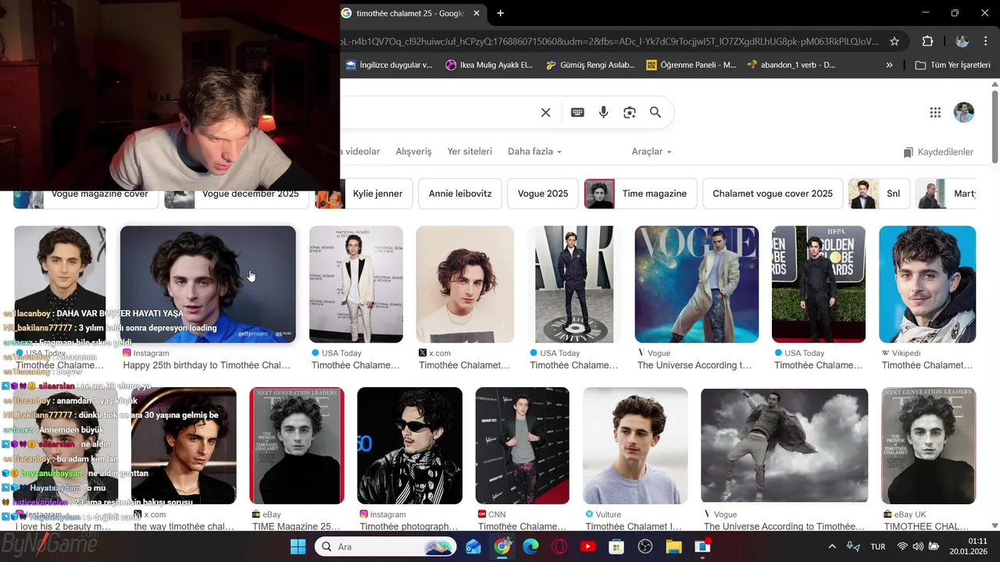The width and height of the screenshot is (1000, 562).
Task: Select the Chalamet vogue cover 2025 chip
Action: point(773,194)
